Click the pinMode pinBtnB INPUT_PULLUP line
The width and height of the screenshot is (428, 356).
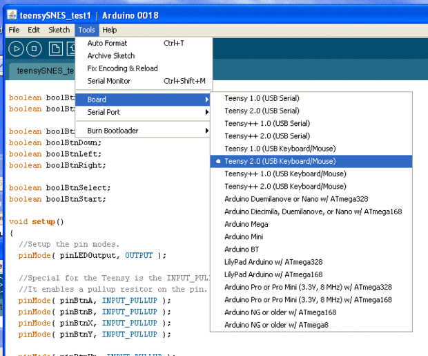(x=95, y=312)
